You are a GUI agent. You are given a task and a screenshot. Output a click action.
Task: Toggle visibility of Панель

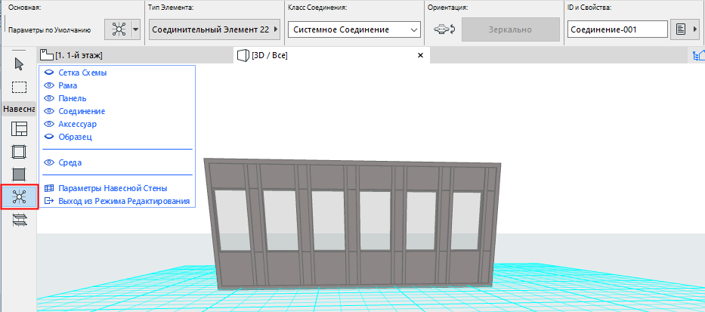click(x=48, y=98)
